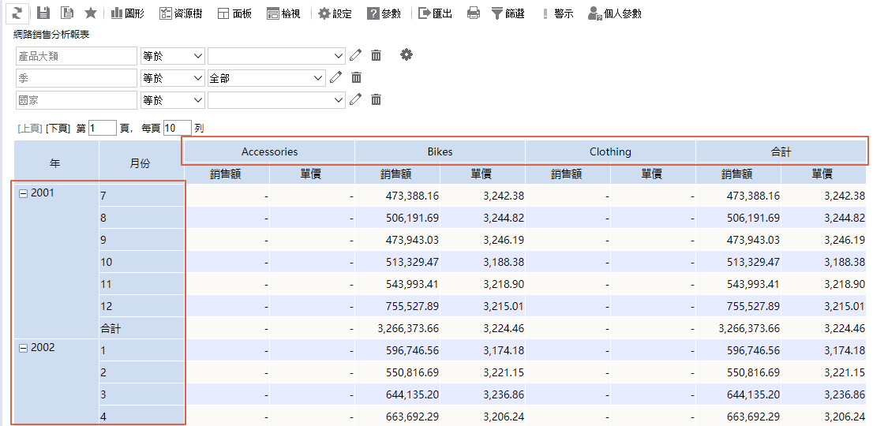Open the 匯出 export menu
Image resolution: width=873 pixels, height=426 pixels.
435,13
